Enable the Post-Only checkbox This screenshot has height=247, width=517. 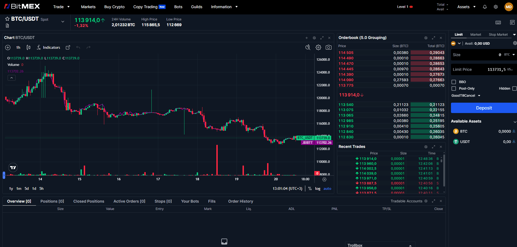pos(454,89)
